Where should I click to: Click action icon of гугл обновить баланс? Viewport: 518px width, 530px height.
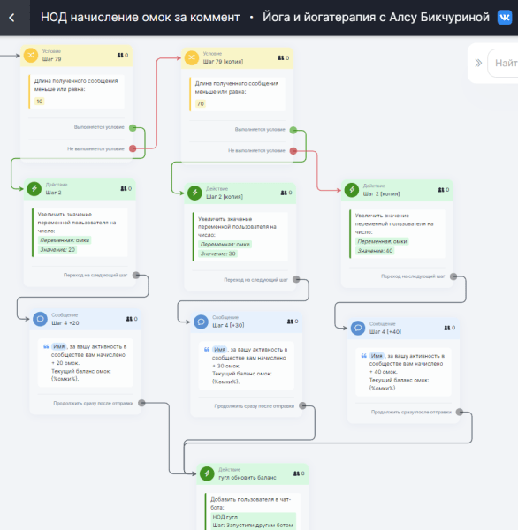click(x=207, y=473)
